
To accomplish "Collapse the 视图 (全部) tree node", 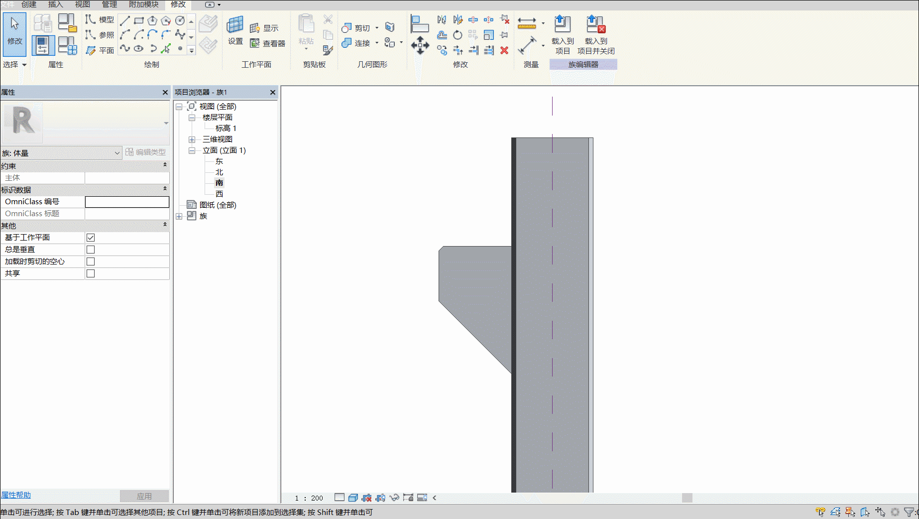I will 179,107.
